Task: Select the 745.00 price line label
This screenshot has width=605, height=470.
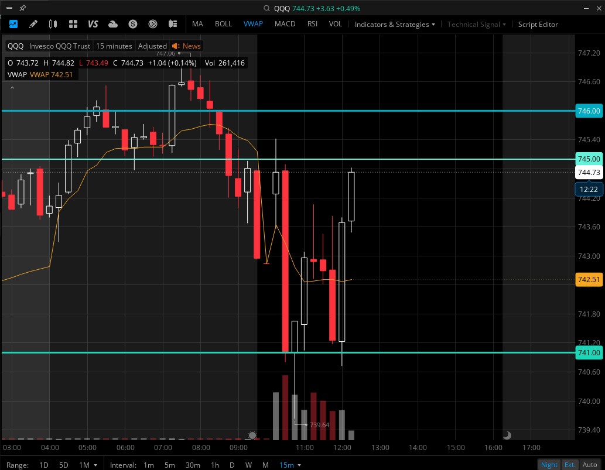Action: coord(589,159)
